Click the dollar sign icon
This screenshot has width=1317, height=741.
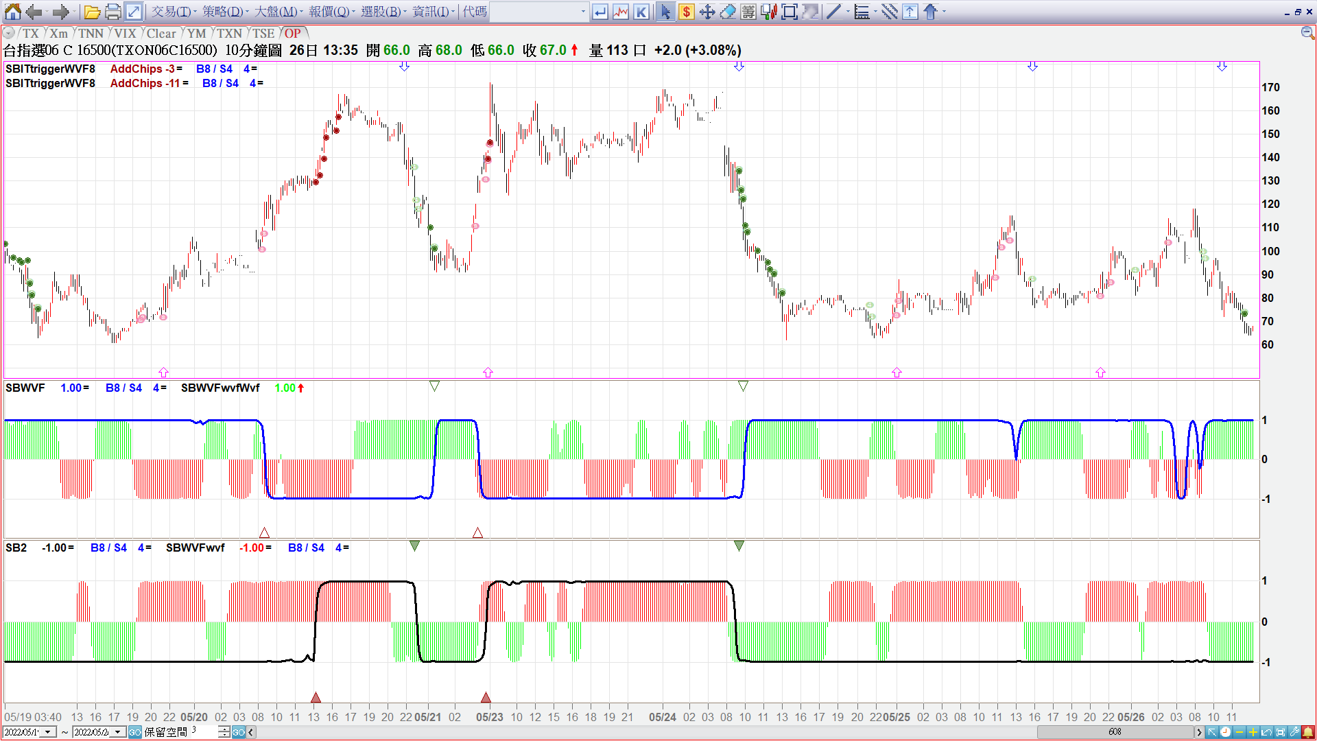tap(686, 12)
